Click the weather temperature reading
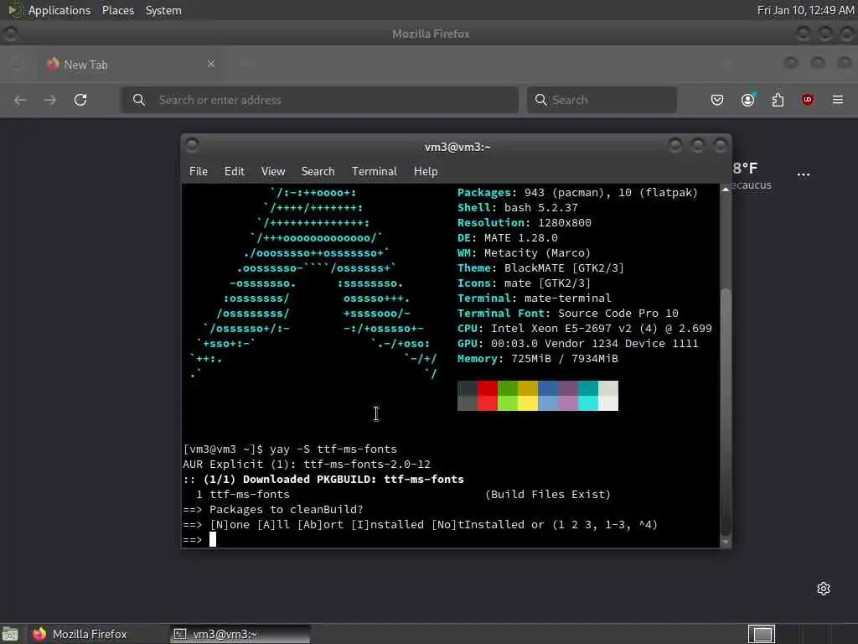This screenshot has width=858, height=644. (745, 168)
